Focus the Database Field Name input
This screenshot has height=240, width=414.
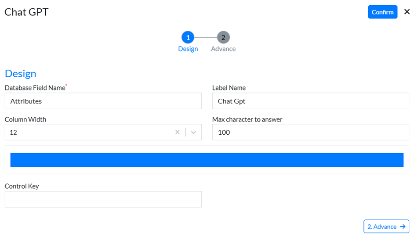click(x=103, y=101)
